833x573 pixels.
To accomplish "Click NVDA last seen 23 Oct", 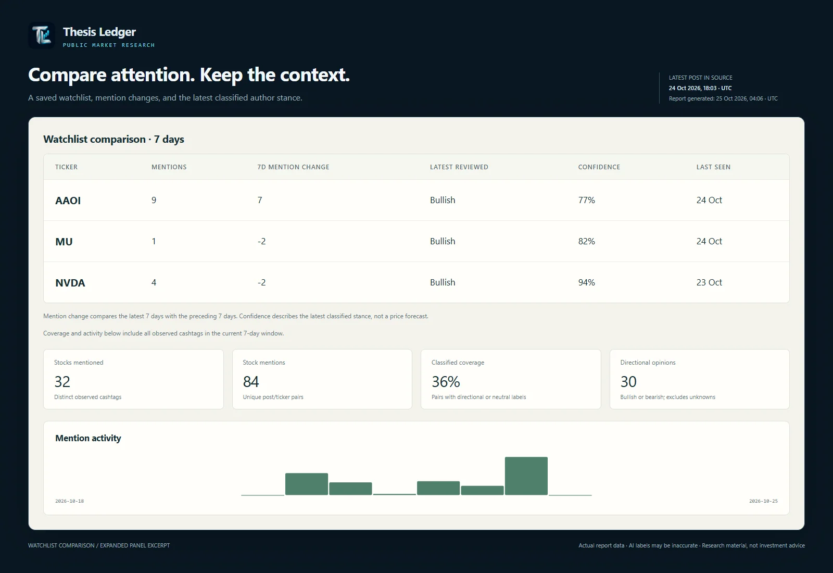I will click(709, 282).
